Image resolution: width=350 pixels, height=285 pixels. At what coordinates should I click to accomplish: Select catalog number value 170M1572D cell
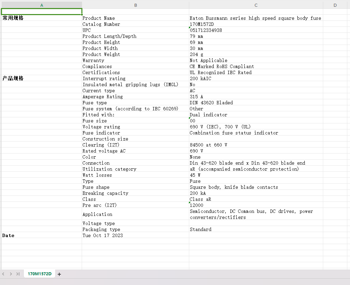coord(256,24)
